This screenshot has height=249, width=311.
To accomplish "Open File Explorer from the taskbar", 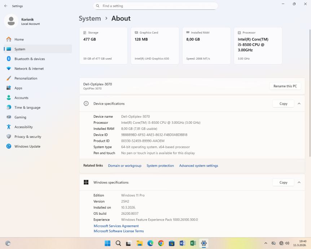I will tap(140, 243).
